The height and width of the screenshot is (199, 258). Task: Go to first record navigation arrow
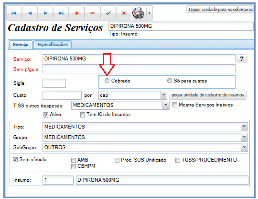click(14, 13)
